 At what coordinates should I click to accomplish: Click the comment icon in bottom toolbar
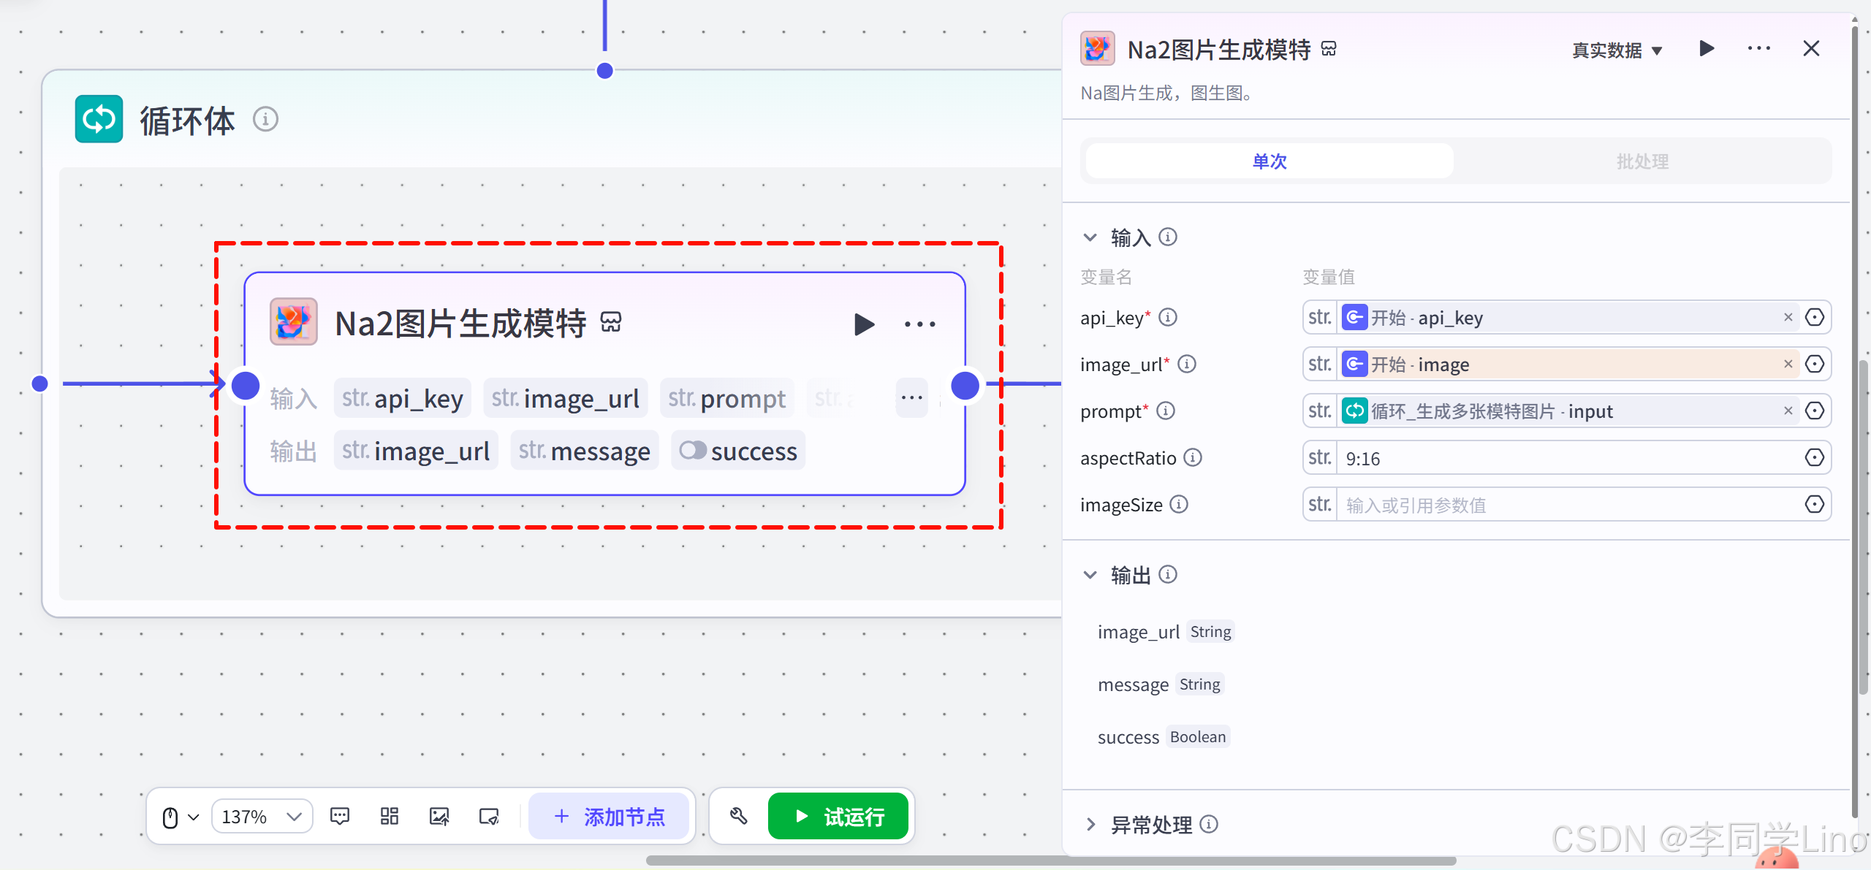click(340, 816)
